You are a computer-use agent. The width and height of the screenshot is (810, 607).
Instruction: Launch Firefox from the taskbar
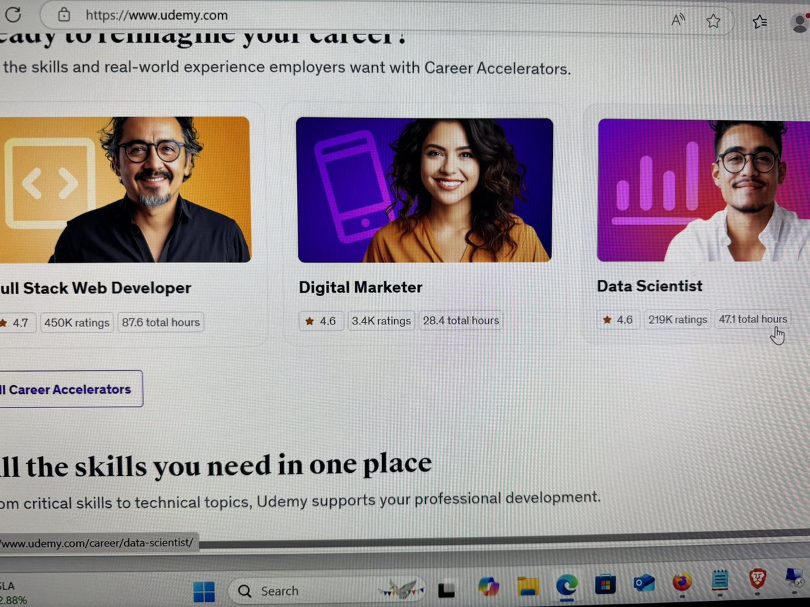coord(682,581)
